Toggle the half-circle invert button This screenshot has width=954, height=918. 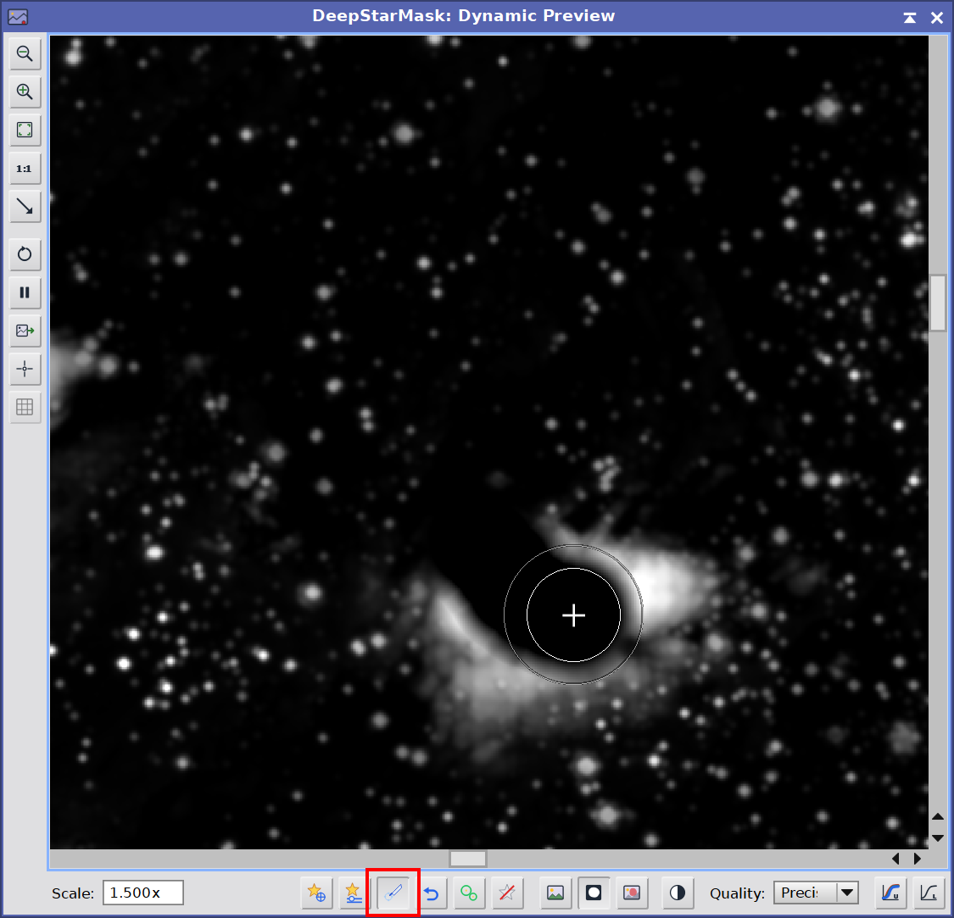(678, 893)
